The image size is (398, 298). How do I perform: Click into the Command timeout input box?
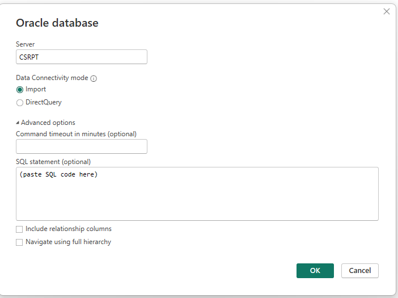82,146
